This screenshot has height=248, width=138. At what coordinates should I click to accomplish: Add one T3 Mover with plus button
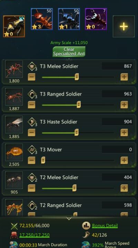(x=124, y=161)
